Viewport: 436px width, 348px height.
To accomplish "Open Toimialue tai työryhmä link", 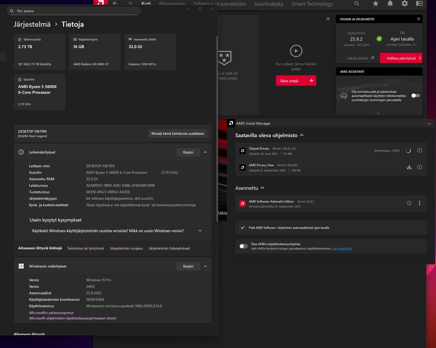I will click(x=85, y=248).
